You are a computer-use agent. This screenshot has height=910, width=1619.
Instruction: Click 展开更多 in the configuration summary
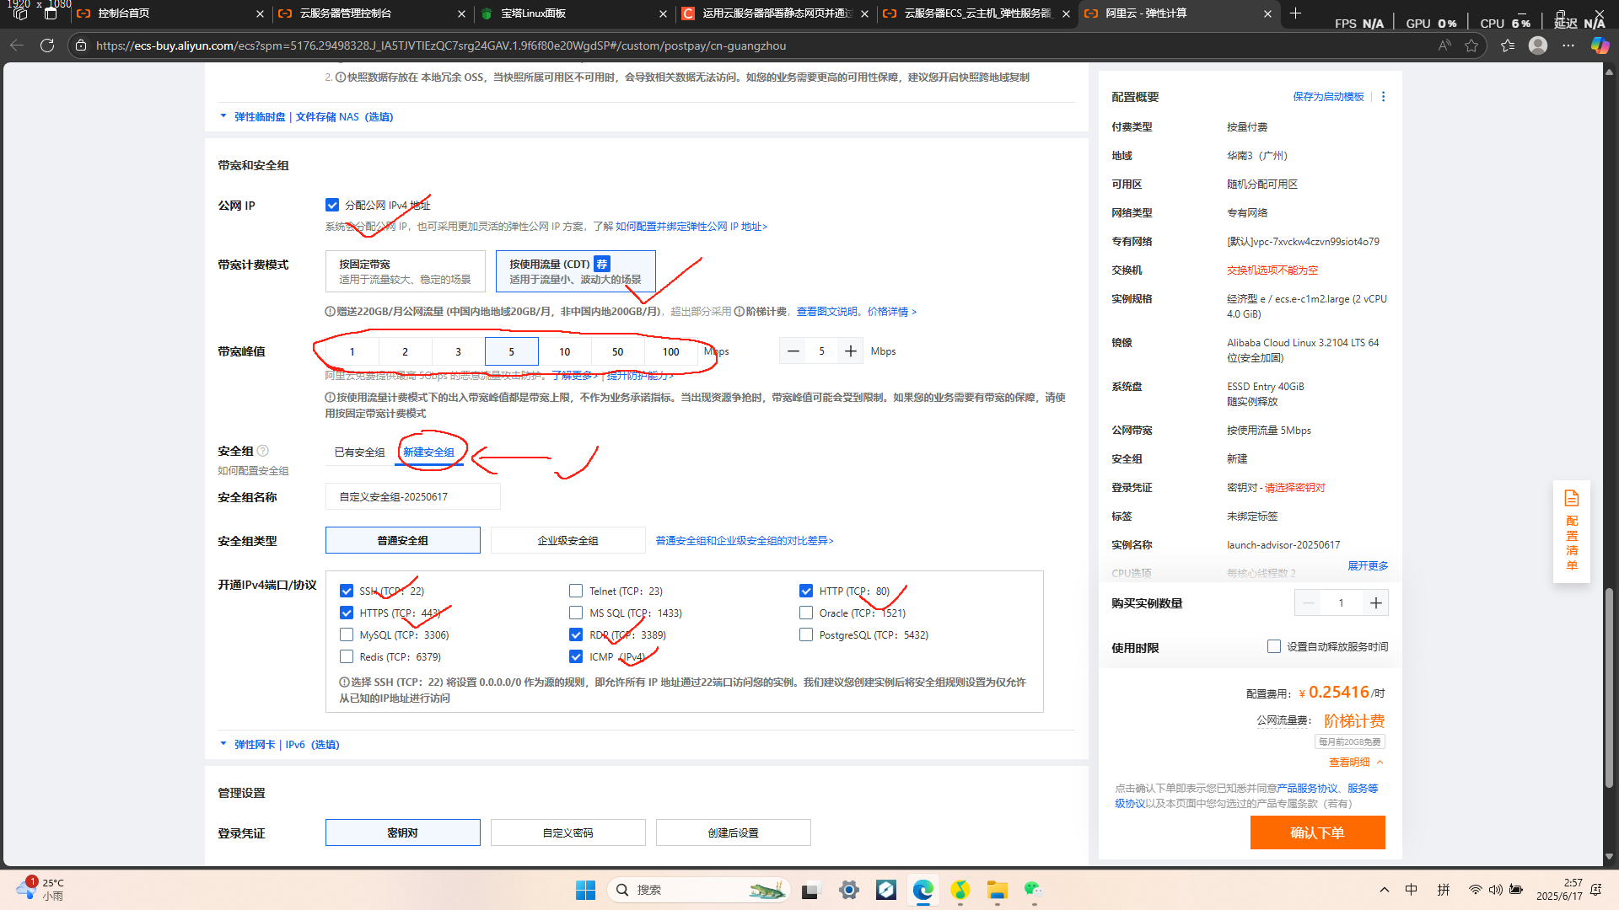1368,565
